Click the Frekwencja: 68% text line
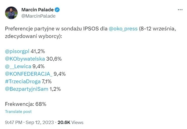Image resolution: width=187 pixels, height=129 pixels. pyautogui.click(x=26, y=104)
